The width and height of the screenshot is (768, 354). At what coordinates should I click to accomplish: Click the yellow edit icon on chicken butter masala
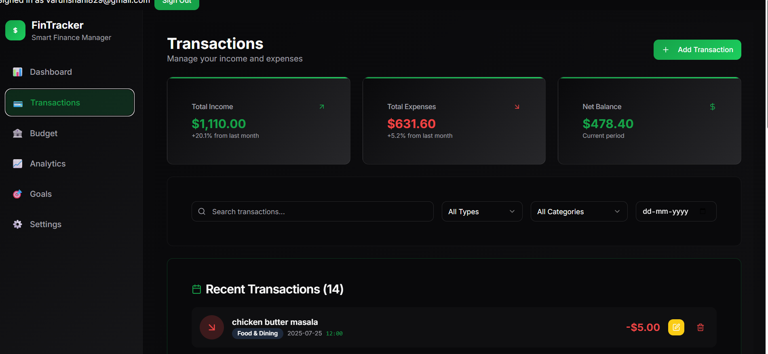pyautogui.click(x=676, y=327)
